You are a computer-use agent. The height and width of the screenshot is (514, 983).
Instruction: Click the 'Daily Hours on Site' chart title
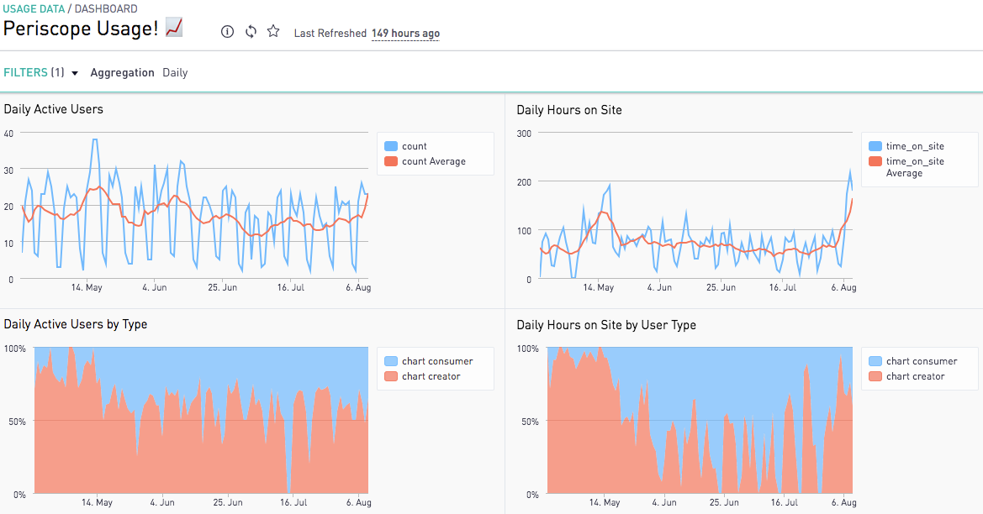coord(569,110)
